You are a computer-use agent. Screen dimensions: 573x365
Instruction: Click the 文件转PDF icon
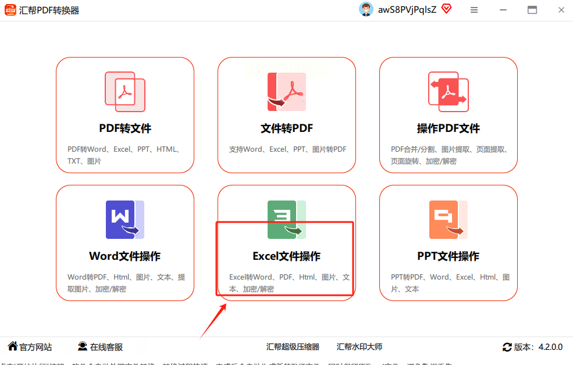point(286,92)
